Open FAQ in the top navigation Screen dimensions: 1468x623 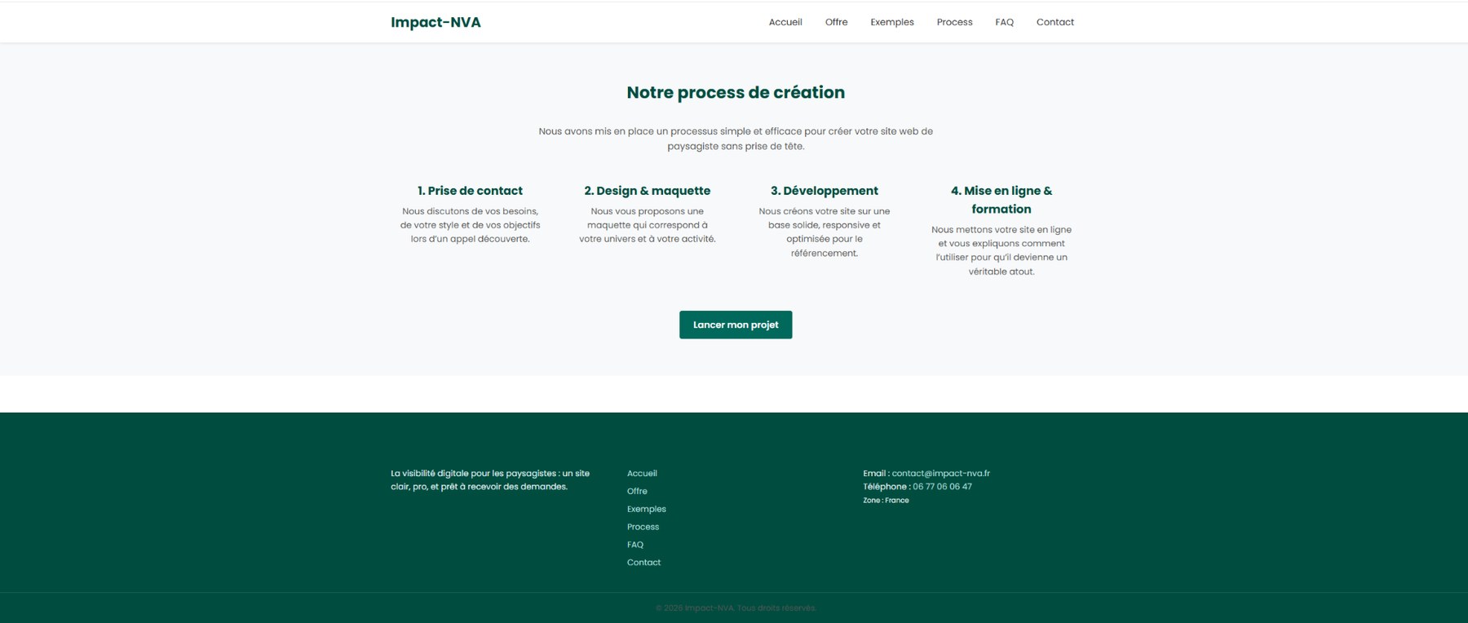tap(1004, 22)
